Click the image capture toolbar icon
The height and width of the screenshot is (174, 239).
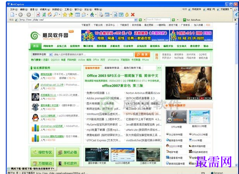pyautogui.click(x=107, y=15)
